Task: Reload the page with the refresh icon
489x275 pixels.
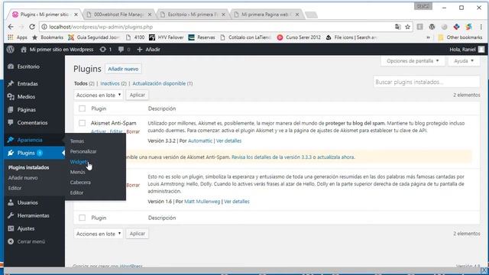Action: pyautogui.click(x=32, y=27)
